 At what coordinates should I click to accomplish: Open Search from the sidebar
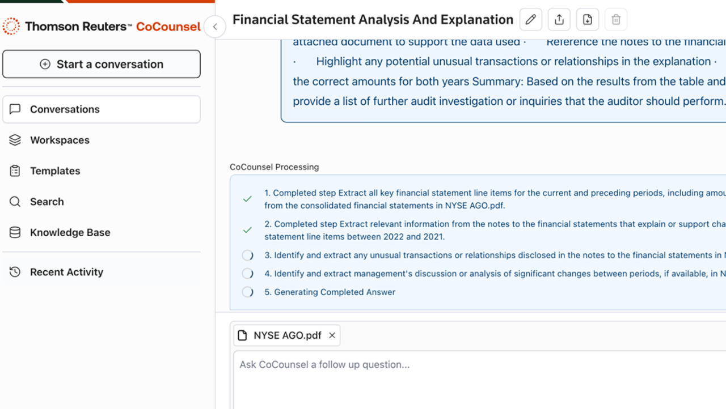point(47,202)
